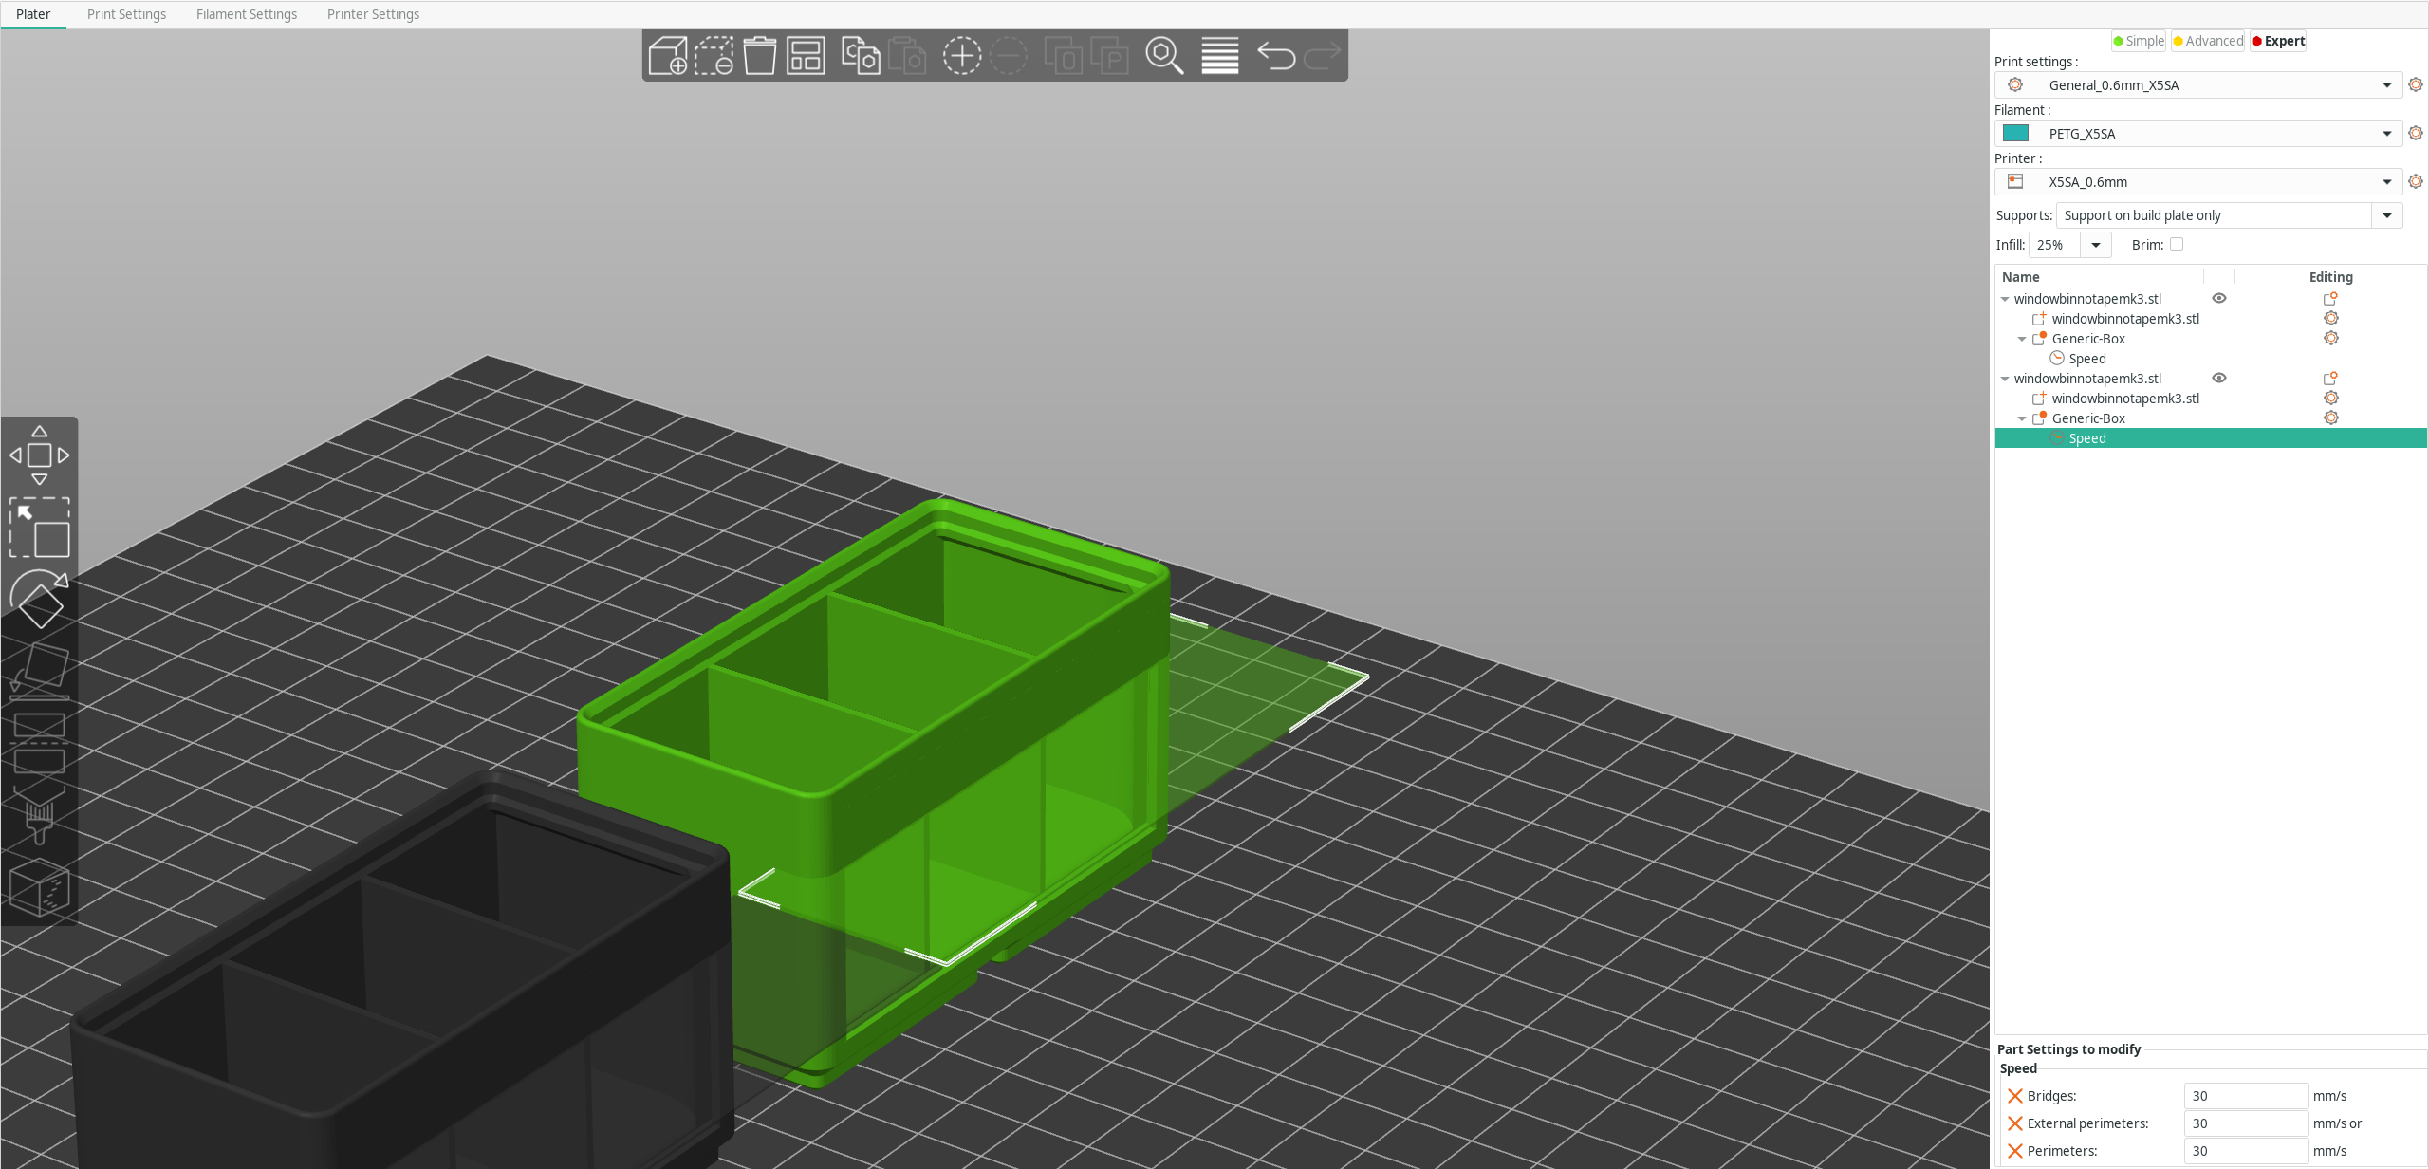This screenshot has width=2429, height=1169.
Task: Click the PETG_X5SA filament color swatch
Action: click(2015, 133)
